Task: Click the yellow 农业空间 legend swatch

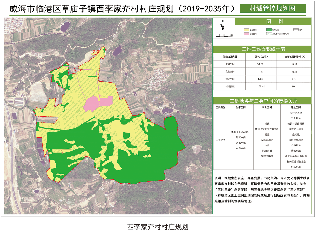Action: [246, 29]
